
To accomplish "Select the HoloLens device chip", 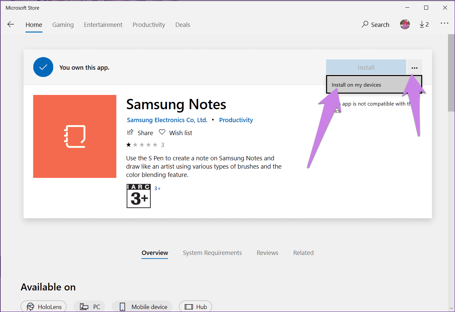I will (x=44, y=307).
